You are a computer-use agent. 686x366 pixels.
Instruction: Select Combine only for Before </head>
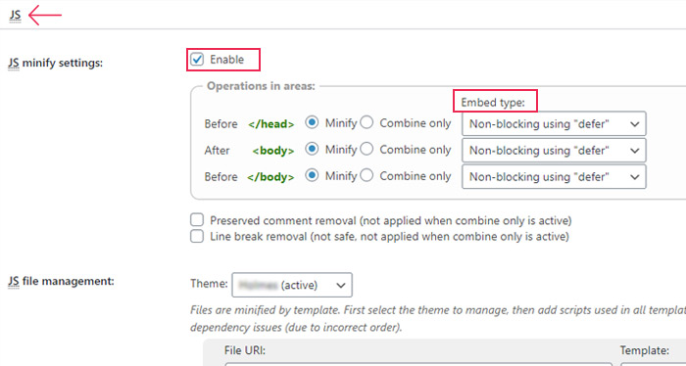pyautogui.click(x=367, y=122)
